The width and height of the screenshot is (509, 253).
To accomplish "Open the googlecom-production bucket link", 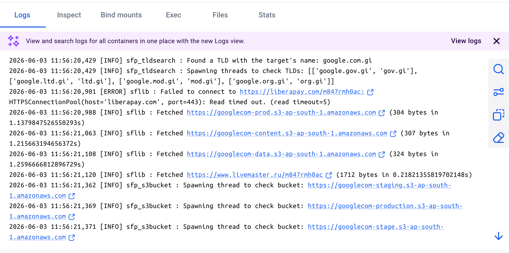I will point(385,206).
